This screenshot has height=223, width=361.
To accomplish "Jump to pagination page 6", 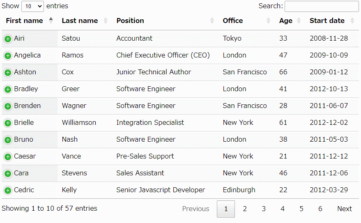I will pos(320,209).
